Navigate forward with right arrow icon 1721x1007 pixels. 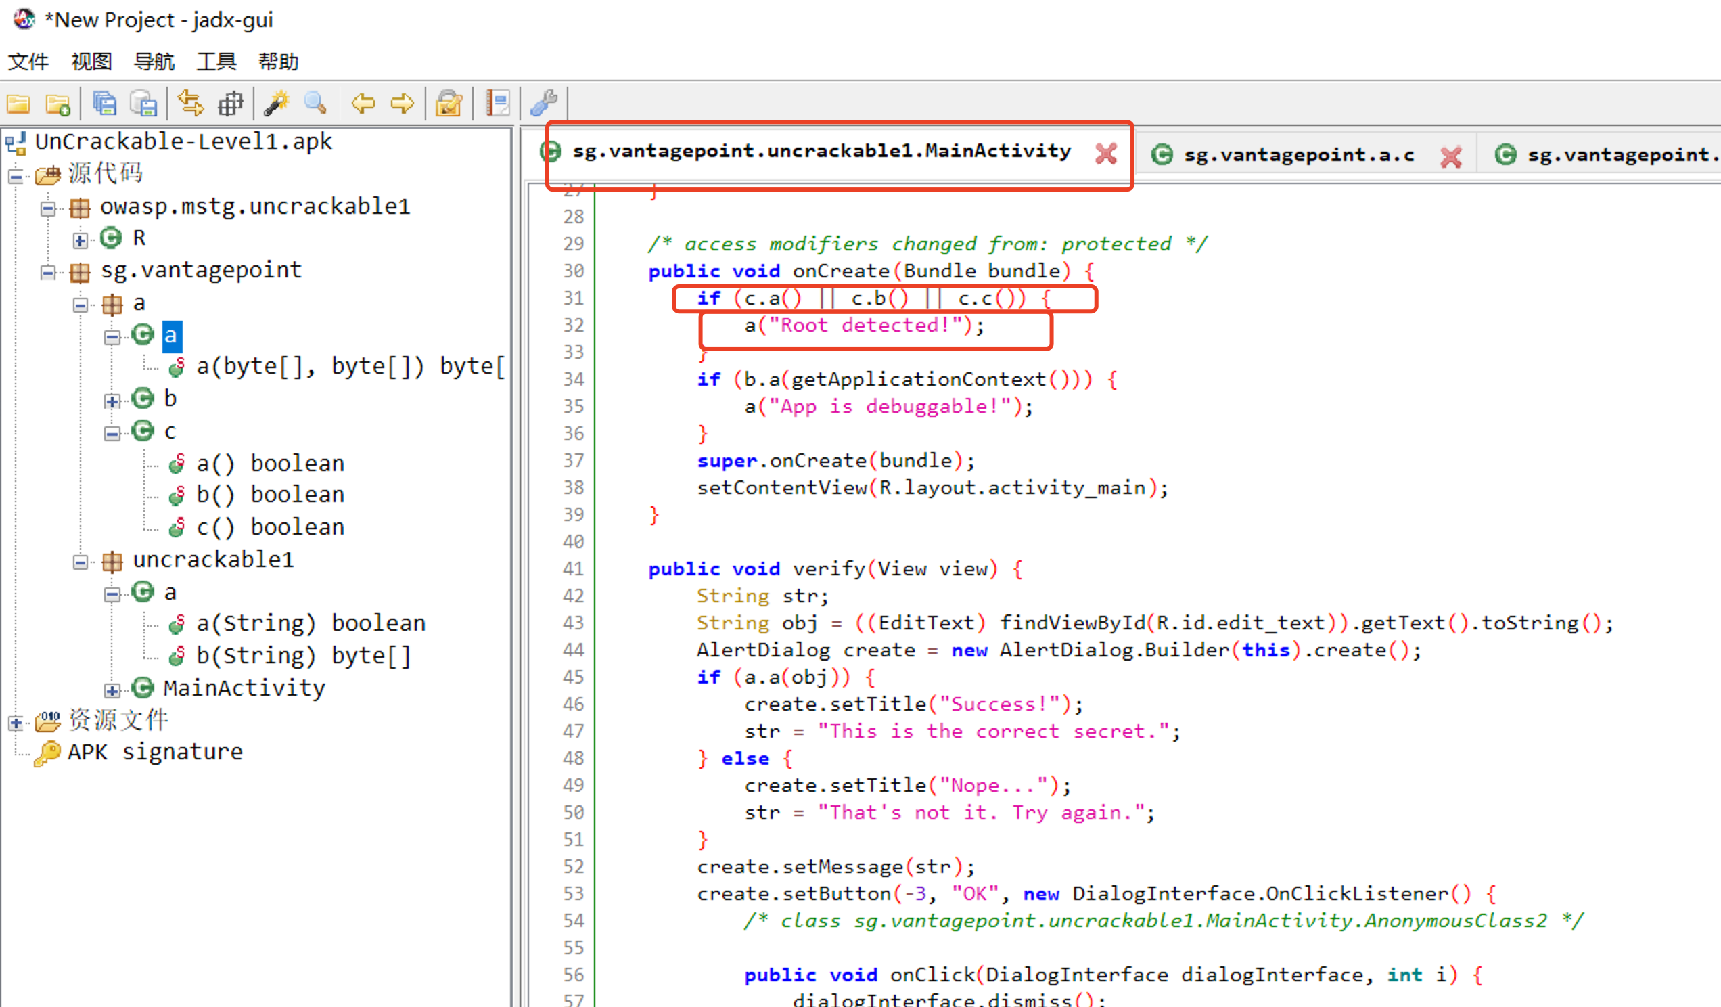[403, 104]
